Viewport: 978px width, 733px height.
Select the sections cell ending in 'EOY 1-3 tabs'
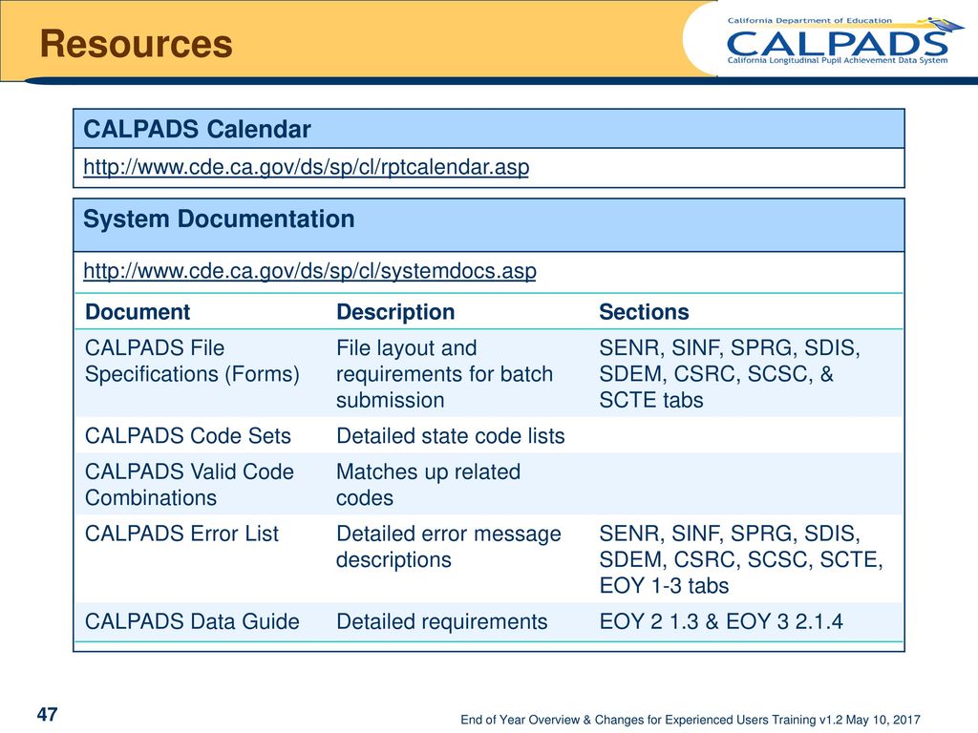pyautogui.click(x=741, y=559)
